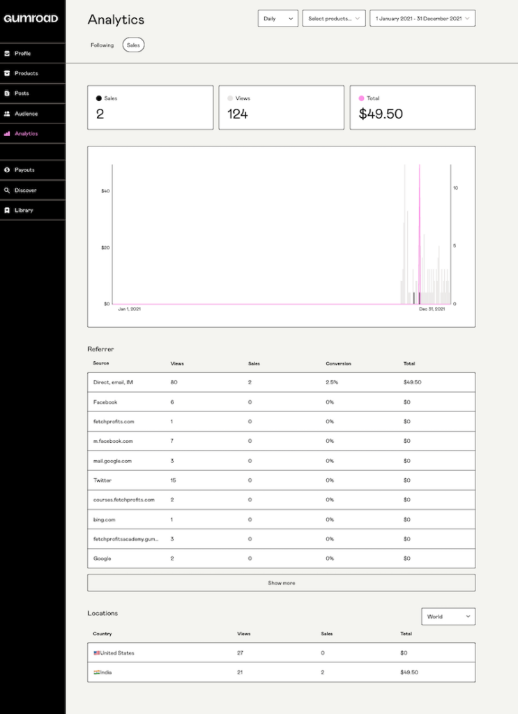Screen dimensions: 518x714
Task: Open the date range picker
Action: 422,19
